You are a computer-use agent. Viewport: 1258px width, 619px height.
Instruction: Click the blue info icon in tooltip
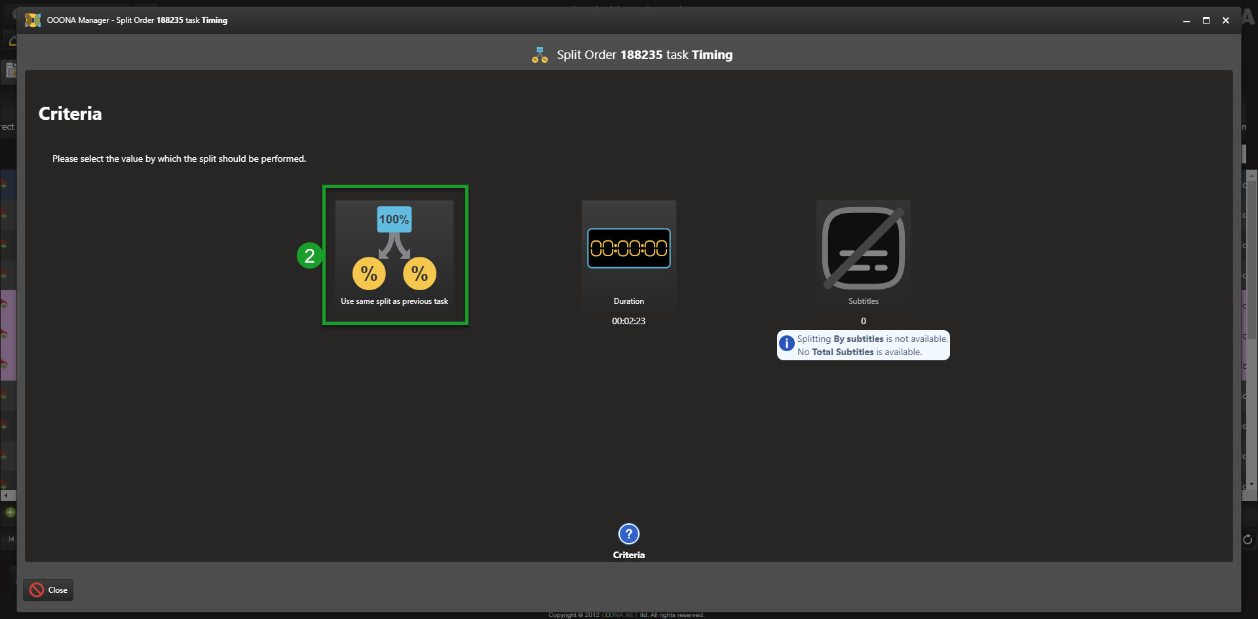tap(786, 343)
